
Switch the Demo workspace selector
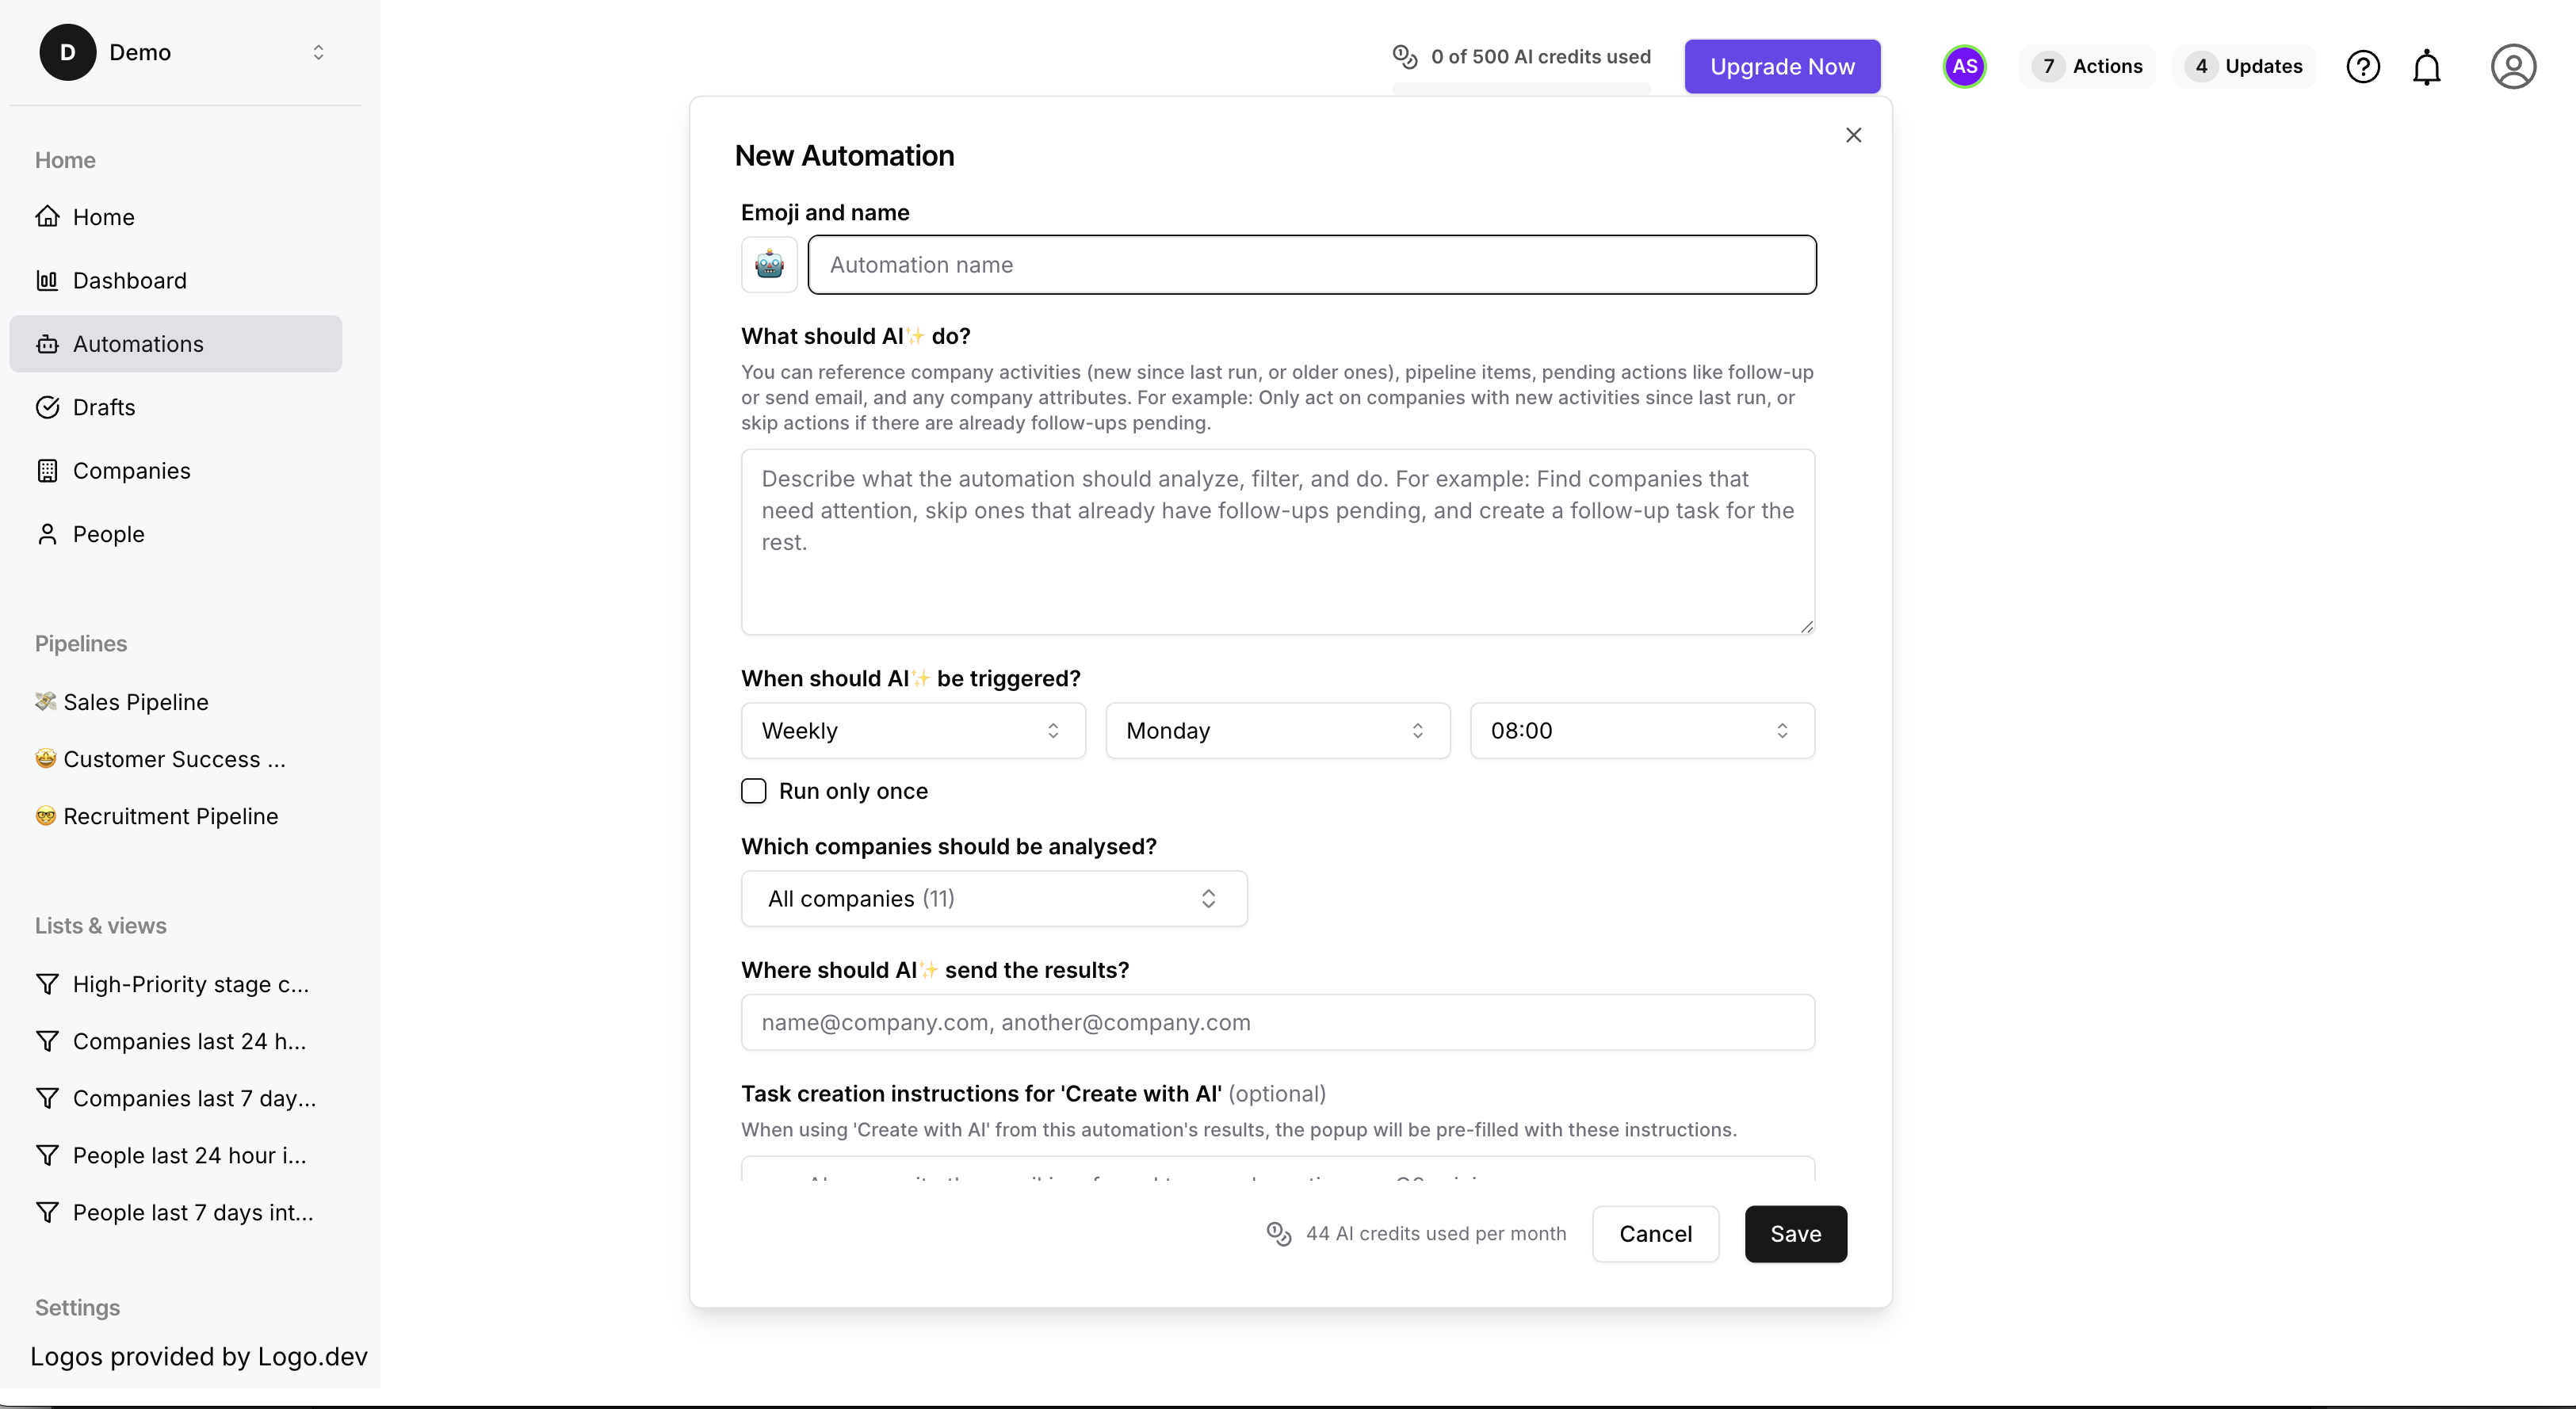pos(185,52)
